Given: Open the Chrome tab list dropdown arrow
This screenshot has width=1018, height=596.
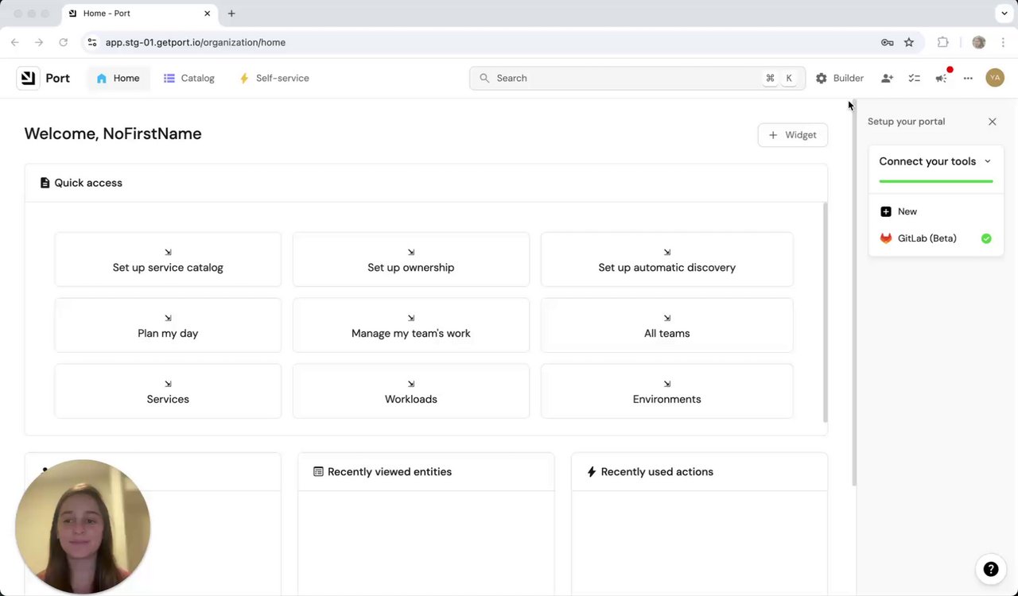Looking at the screenshot, I should point(1004,14).
